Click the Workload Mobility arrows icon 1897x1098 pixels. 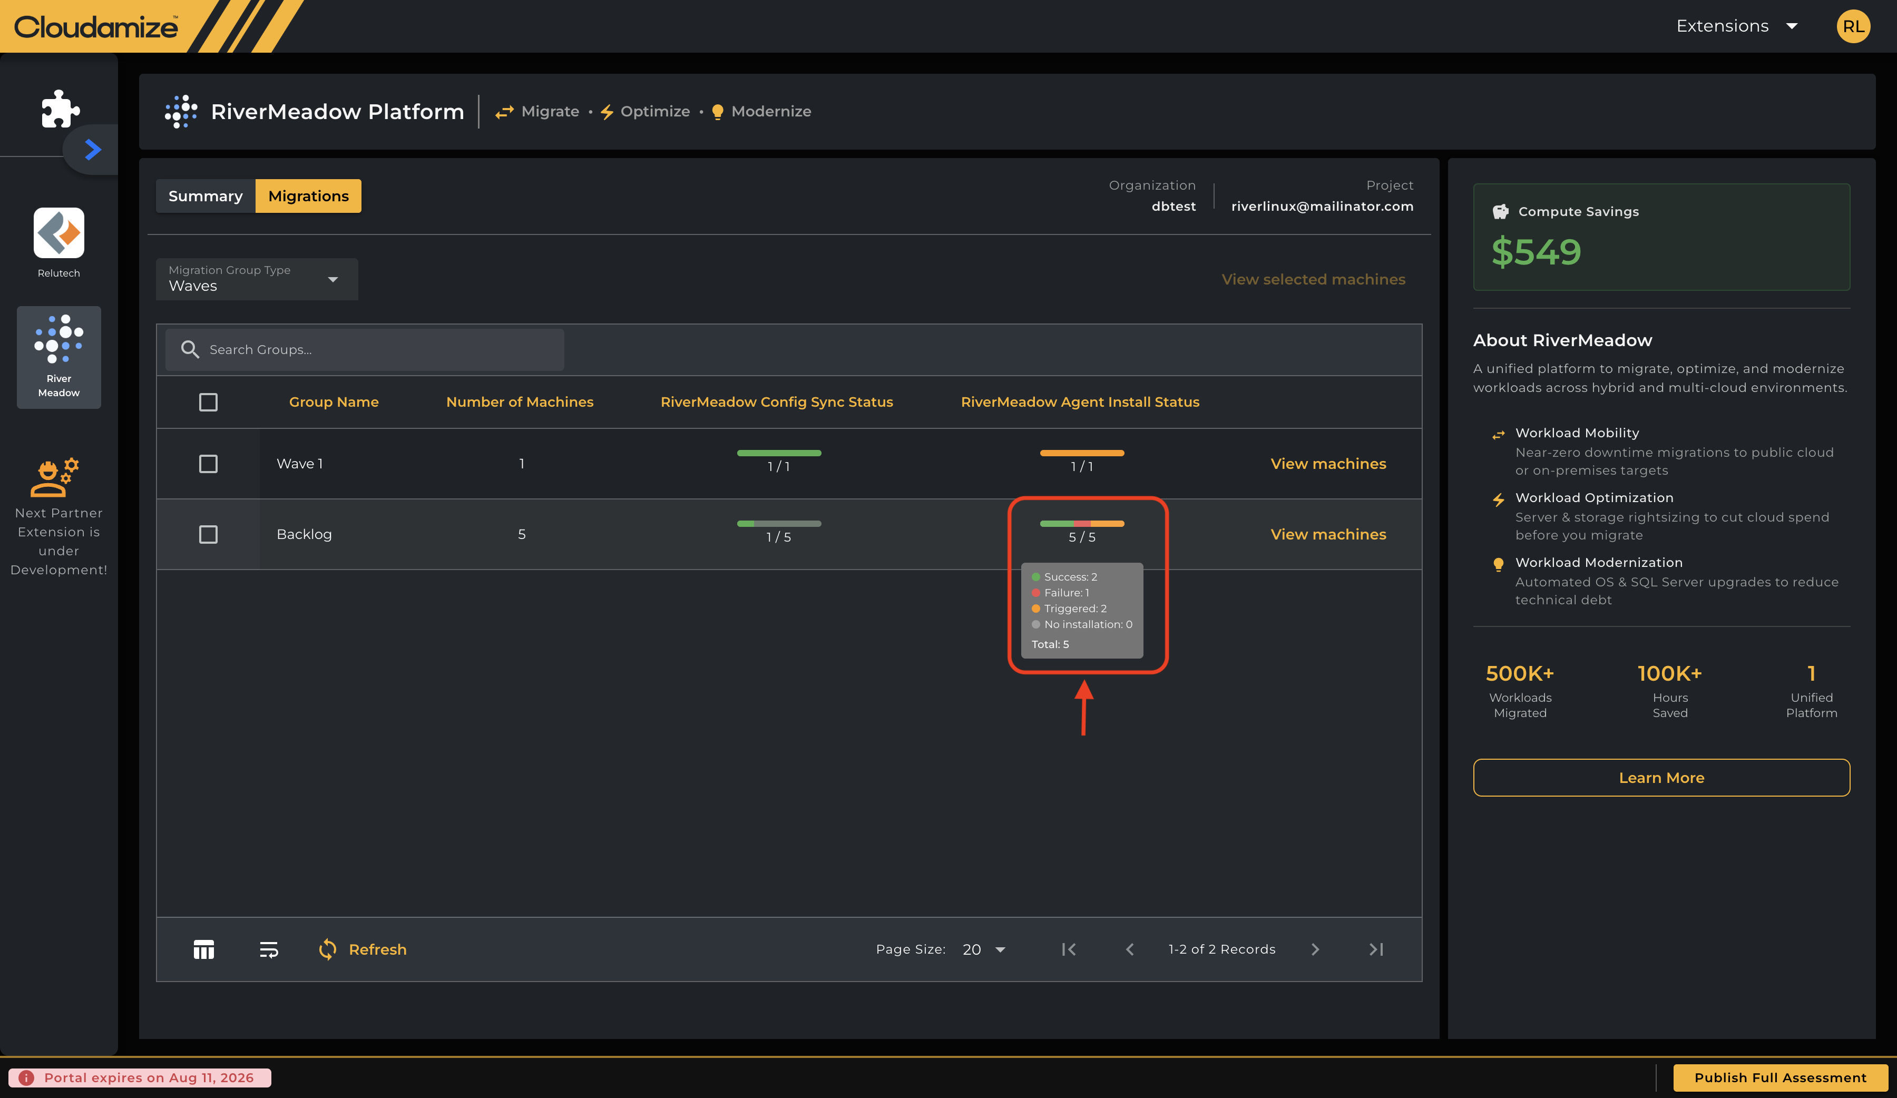[x=1499, y=434]
